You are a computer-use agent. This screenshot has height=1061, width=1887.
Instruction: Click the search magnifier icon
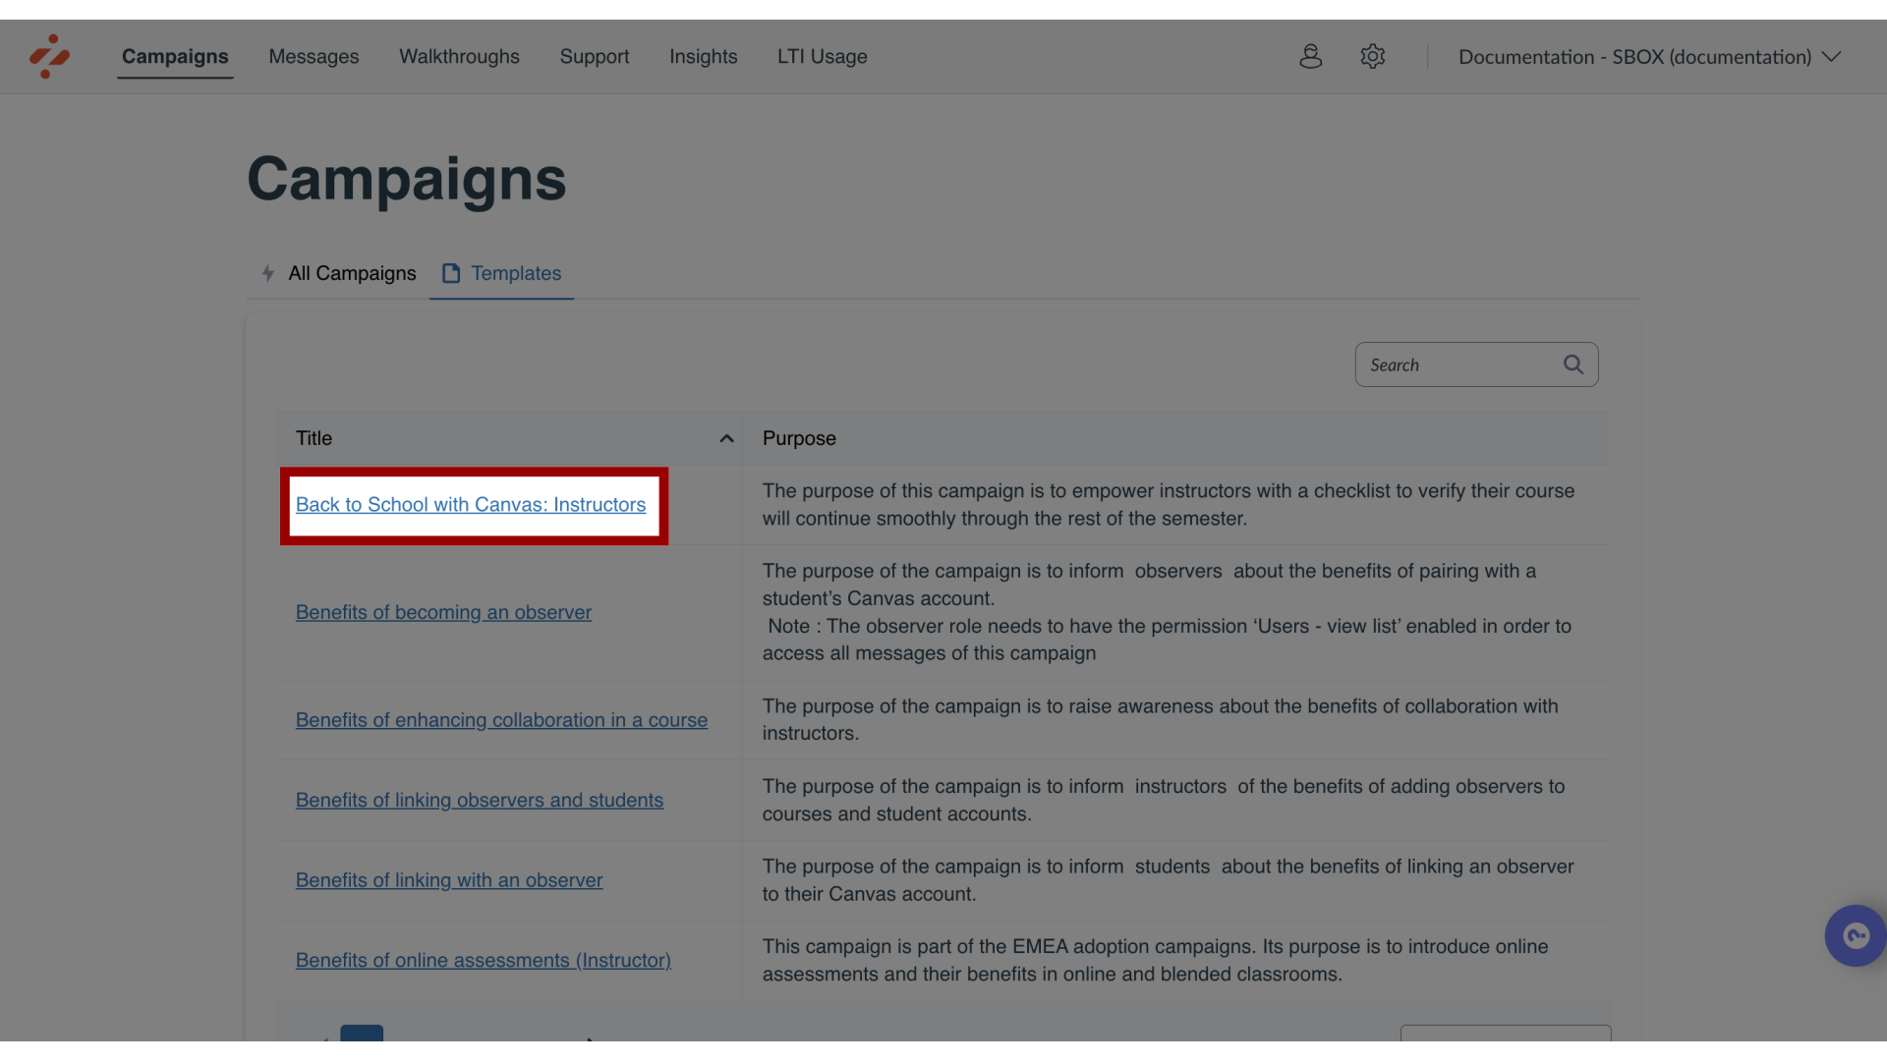click(x=1573, y=363)
